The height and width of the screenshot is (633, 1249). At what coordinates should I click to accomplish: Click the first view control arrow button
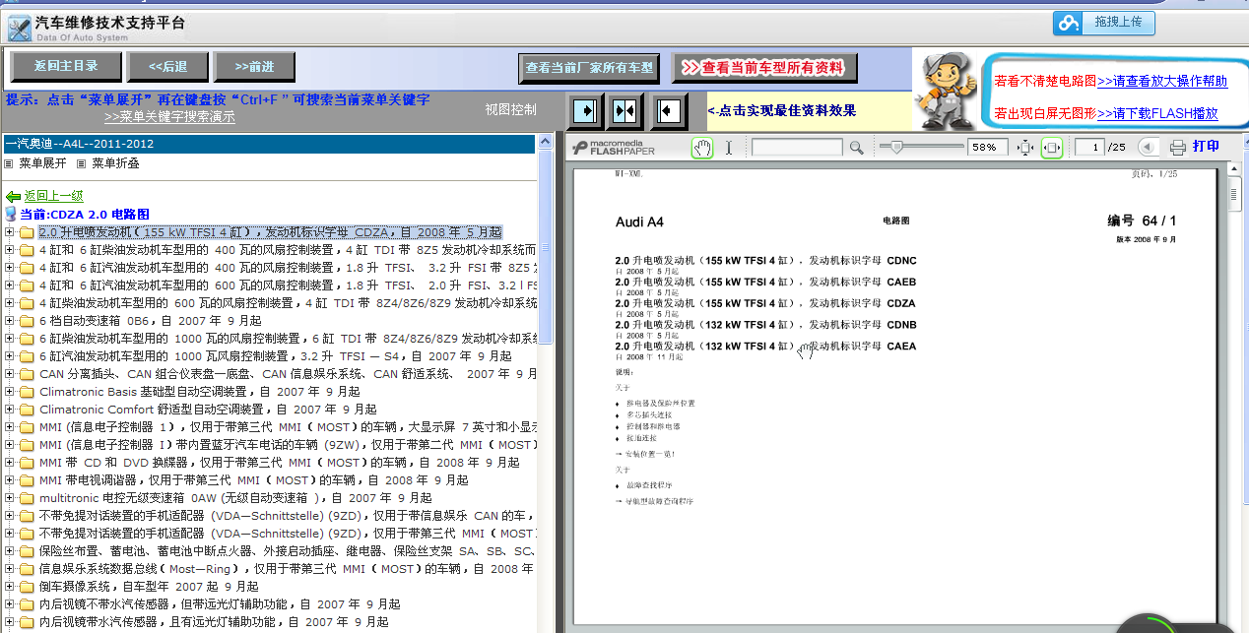[x=587, y=111]
